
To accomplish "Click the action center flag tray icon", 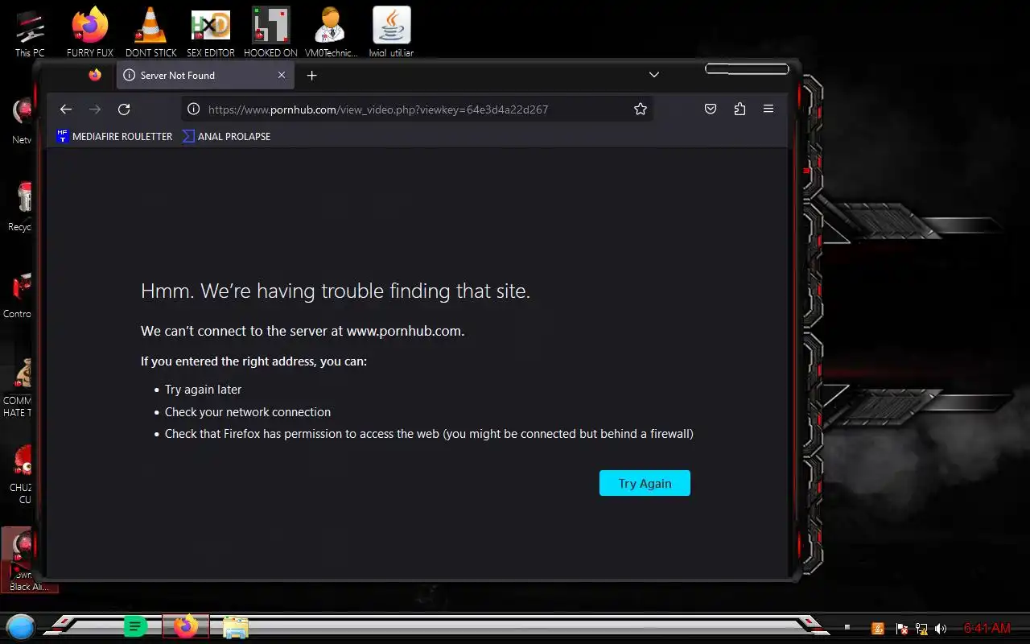I will pyautogui.click(x=902, y=629).
